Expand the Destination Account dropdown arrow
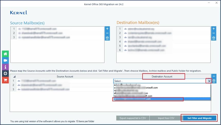Screen dimensions: 221x125 209,81
